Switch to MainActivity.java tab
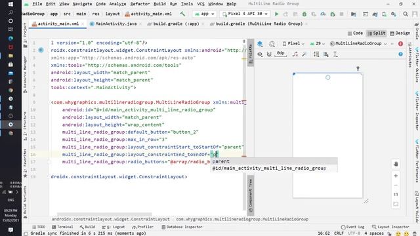Image resolution: width=420 pixels, height=236 pixels. 115,24
